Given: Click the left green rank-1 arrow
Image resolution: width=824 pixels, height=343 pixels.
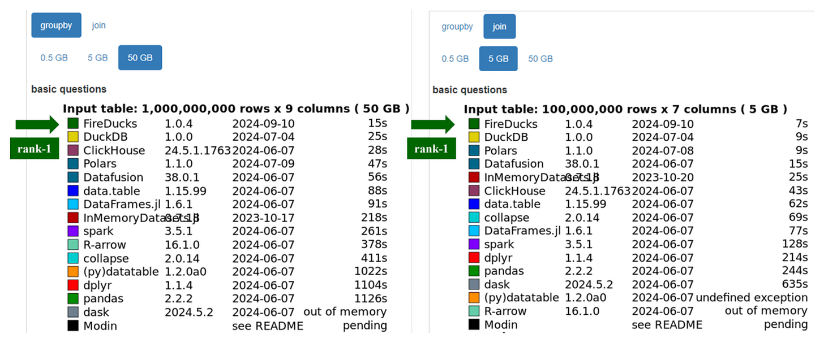Looking at the screenshot, I should (x=37, y=124).
